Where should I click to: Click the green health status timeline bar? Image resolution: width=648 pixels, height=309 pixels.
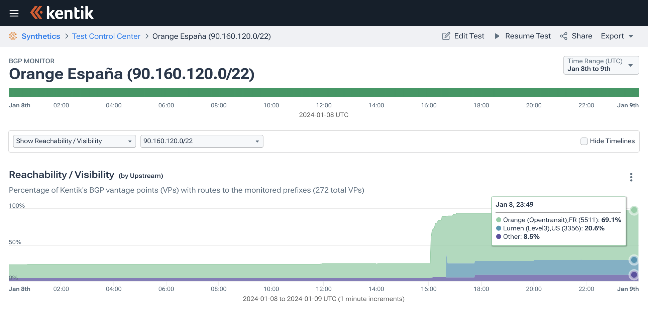point(324,93)
